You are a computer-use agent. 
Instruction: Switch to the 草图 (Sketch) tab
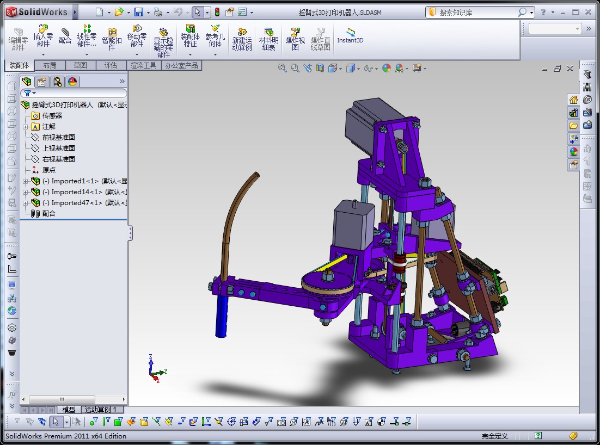click(x=80, y=65)
